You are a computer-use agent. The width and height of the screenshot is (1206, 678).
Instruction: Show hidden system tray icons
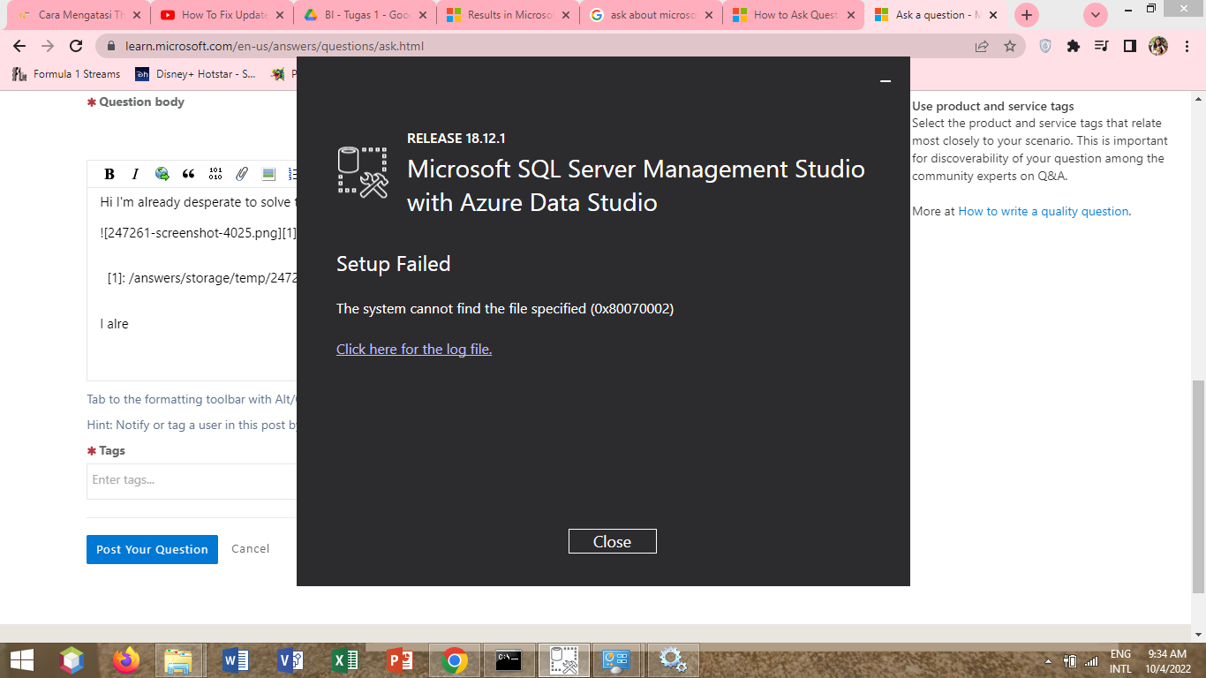1048,660
